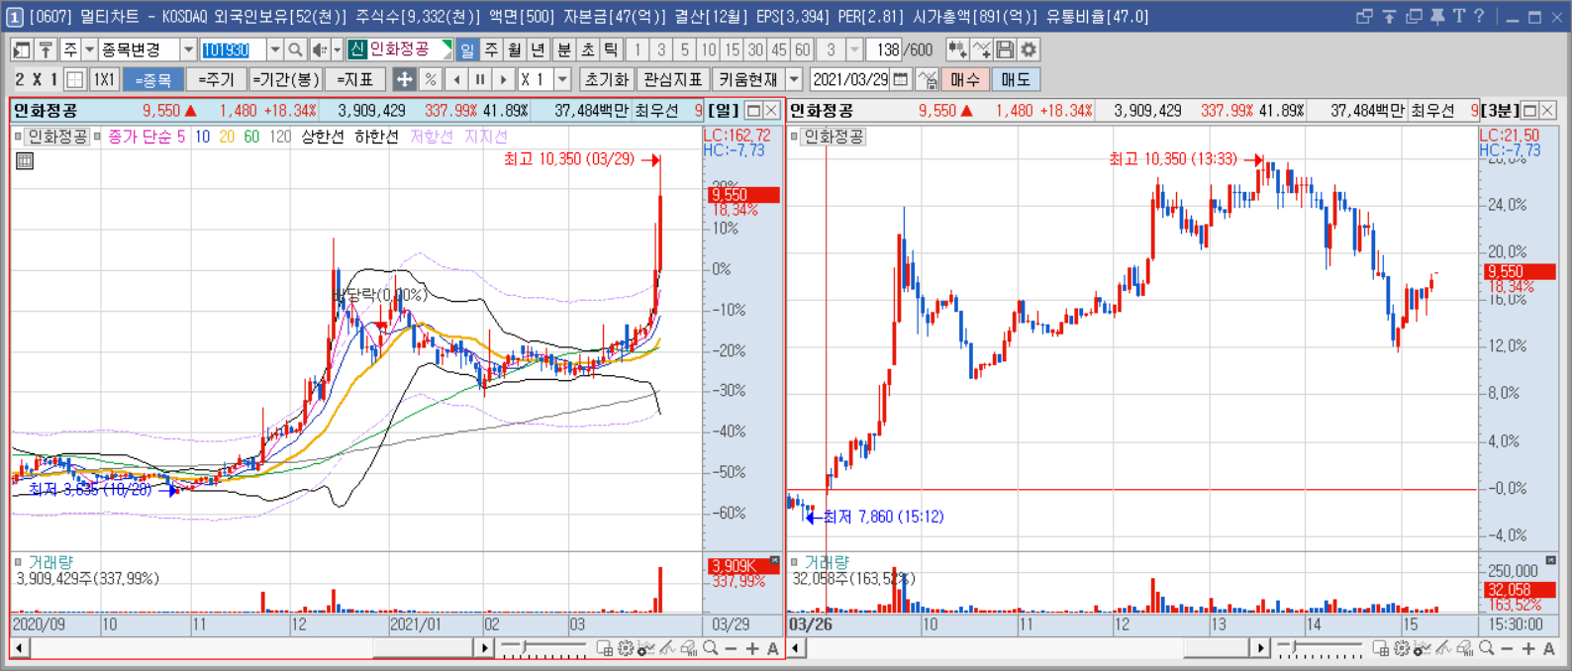This screenshot has width=1572, height=671.
Task: Select the 분 (minute) period tab
Action: pyautogui.click(x=563, y=49)
